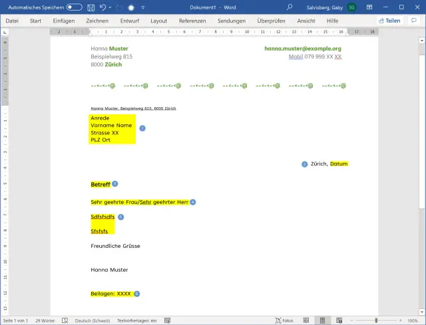This screenshot has height=325, width=426.
Task: Click the Teilen share button
Action: (x=389, y=21)
